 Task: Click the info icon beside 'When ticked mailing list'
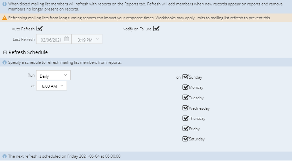pos(4,4)
